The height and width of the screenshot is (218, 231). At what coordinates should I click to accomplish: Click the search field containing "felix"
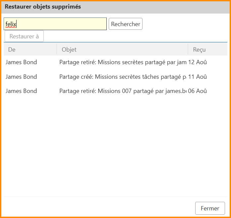click(55, 24)
